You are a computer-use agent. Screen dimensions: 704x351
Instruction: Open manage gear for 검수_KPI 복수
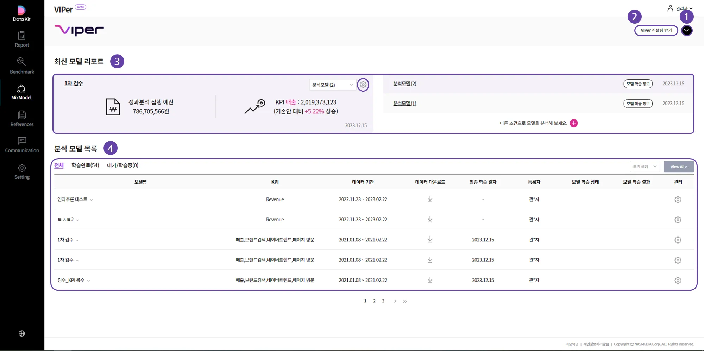pos(678,280)
